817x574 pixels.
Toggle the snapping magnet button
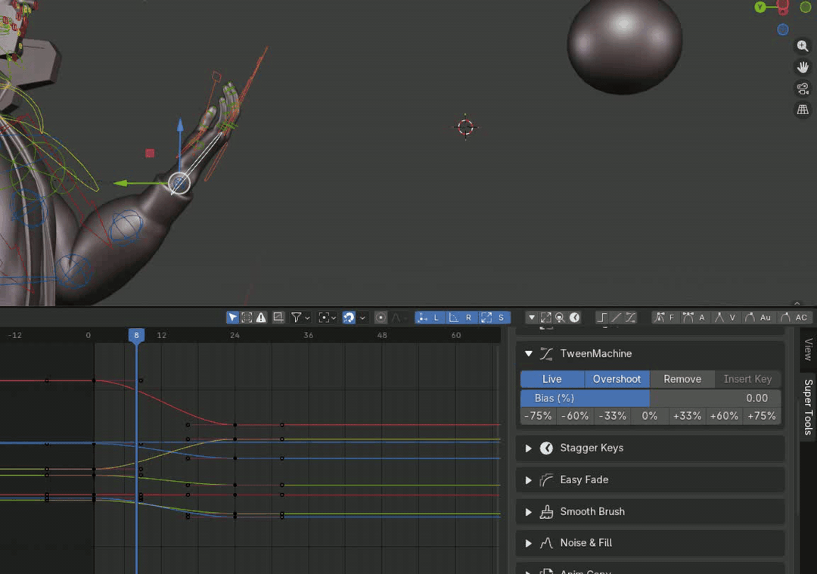(349, 317)
